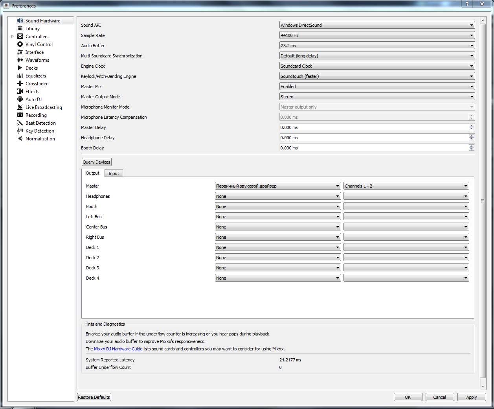This screenshot has height=409, width=494.
Task: Open the Mixxx DJ Hardware Guide link
Action: (x=118, y=349)
